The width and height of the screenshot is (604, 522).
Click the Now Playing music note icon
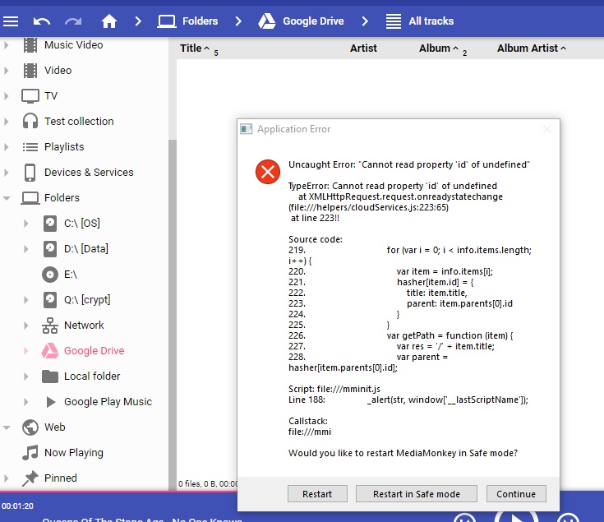click(30, 453)
